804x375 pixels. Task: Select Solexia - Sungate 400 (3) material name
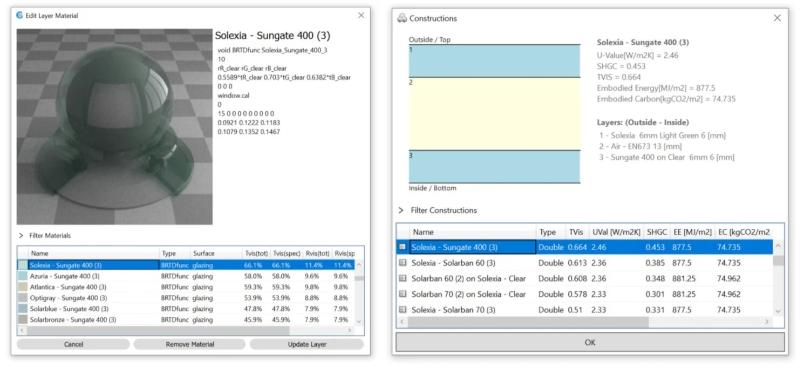click(66, 265)
